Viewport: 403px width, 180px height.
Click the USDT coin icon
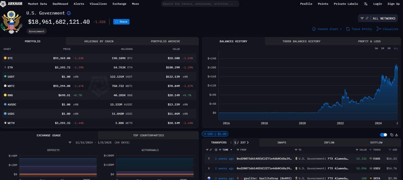pyautogui.click(x=5, y=77)
